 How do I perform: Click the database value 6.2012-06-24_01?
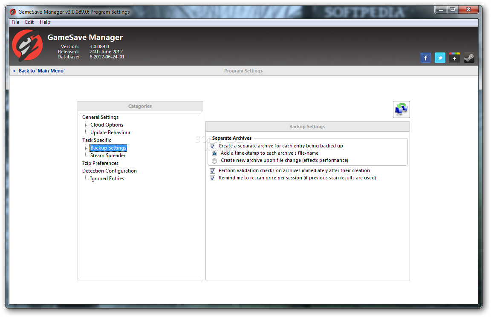coord(107,57)
